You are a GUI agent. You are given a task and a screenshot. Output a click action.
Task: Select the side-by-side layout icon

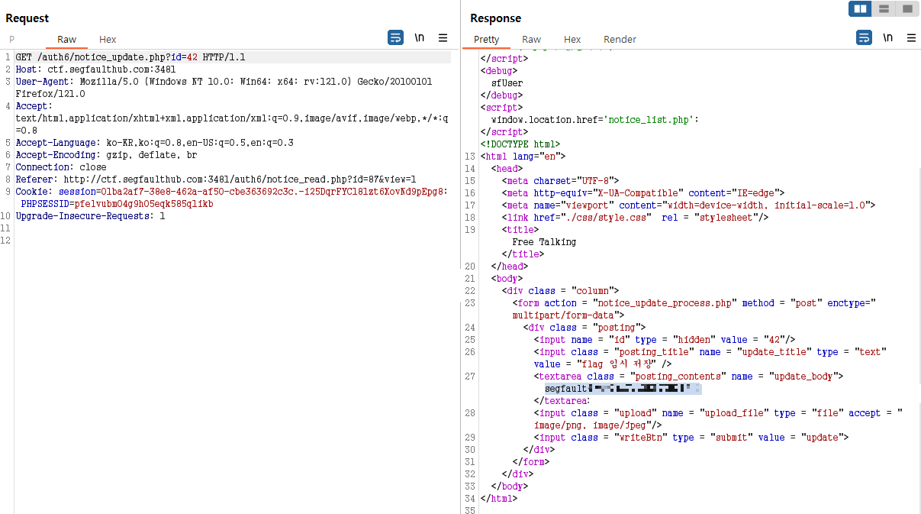(861, 9)
